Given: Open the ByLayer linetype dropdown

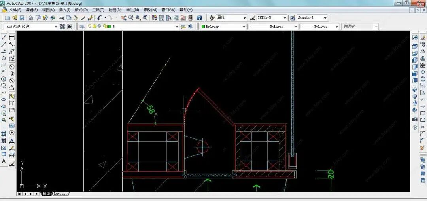Looking at the screenshot, I should tap(273, 27).
